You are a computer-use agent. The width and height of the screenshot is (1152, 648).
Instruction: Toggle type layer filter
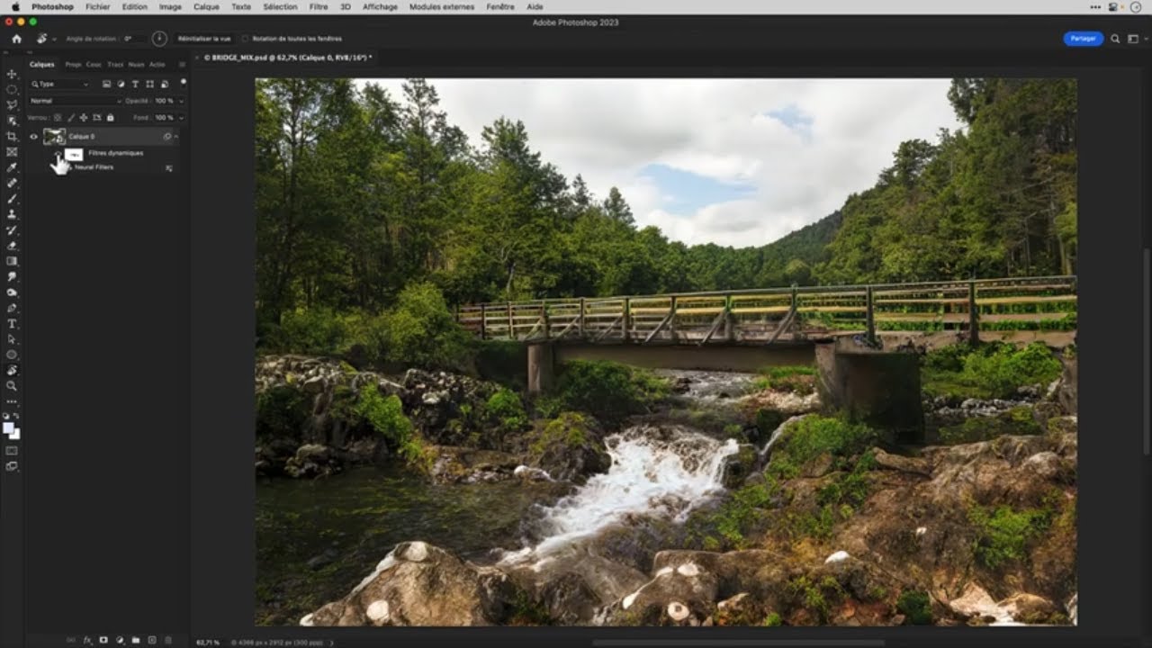pos(135,84)
